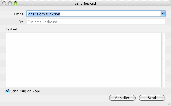Focus the Fra email address field
This screenshot has height=106, width=171.
click(x=96, y=22)
